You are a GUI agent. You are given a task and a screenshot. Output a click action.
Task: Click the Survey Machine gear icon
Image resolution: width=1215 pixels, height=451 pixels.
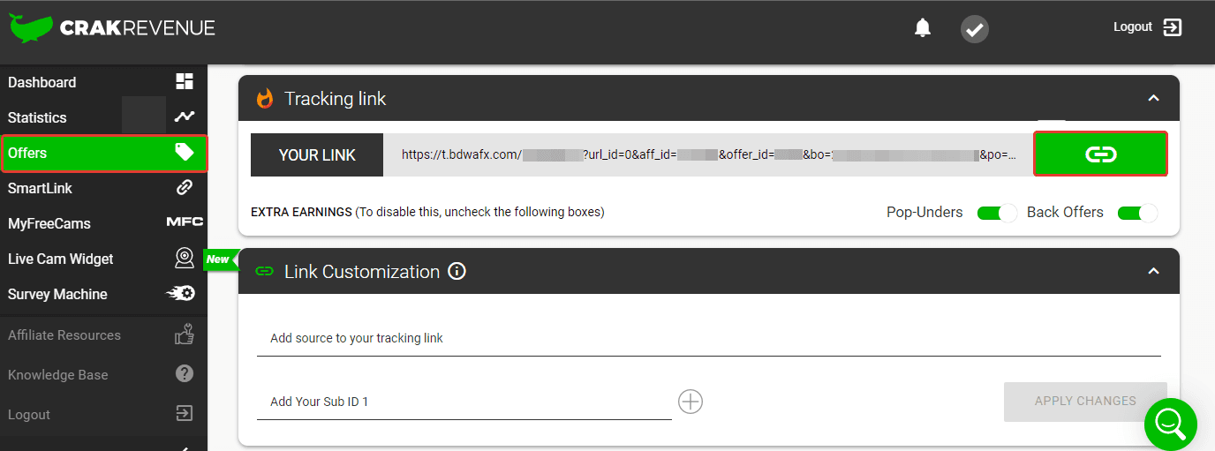182,294
